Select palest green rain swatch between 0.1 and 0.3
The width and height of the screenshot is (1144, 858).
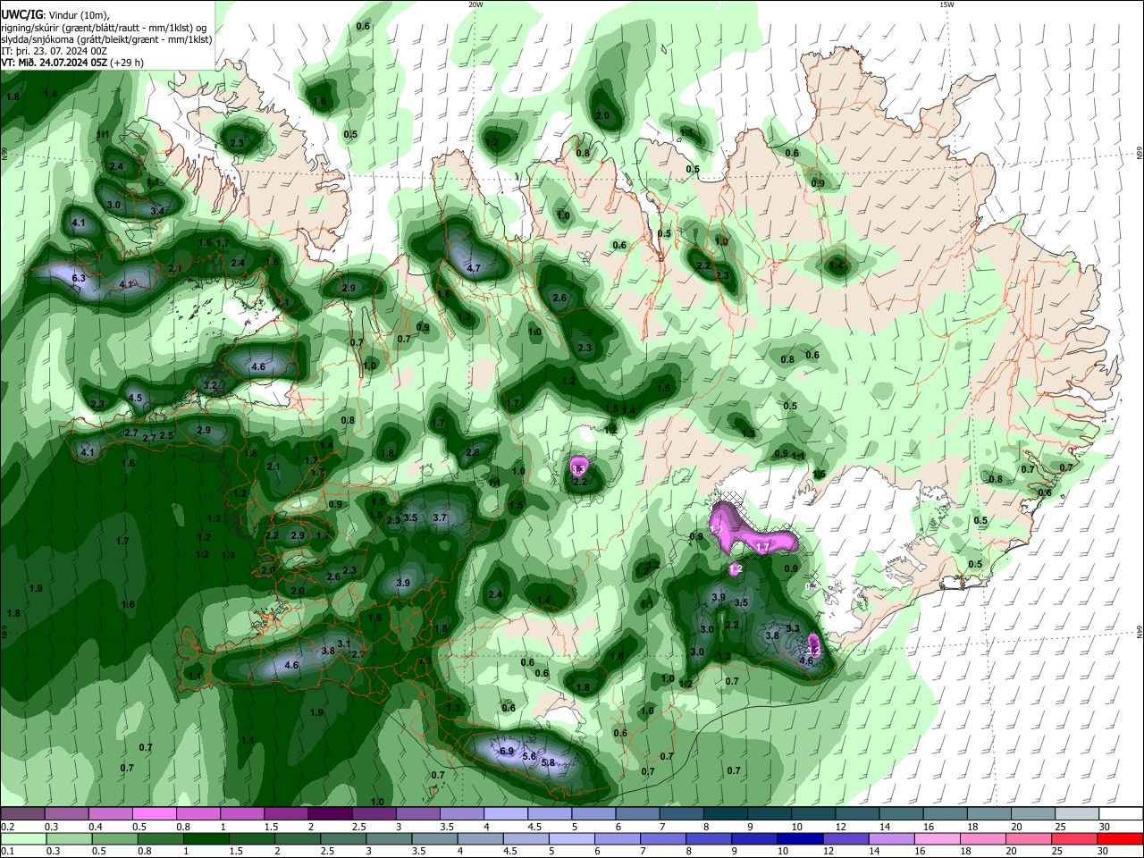point(22,839)
